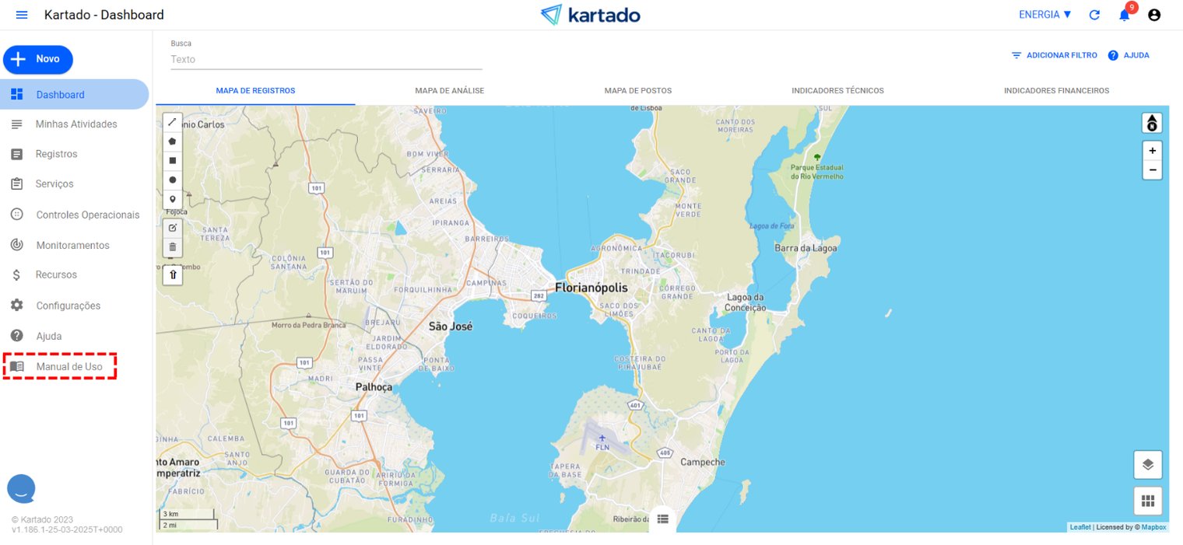Click the refresh icon in the top bar

click(1094, 15)
